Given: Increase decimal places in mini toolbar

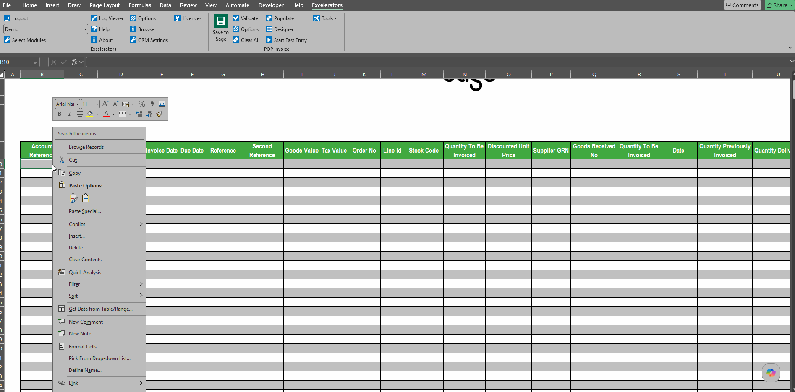Looking at the screenshot, I should 139,114.
